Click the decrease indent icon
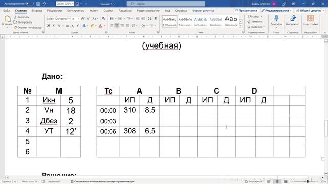This screenshot has height=184, width=328. coord(138,19)
